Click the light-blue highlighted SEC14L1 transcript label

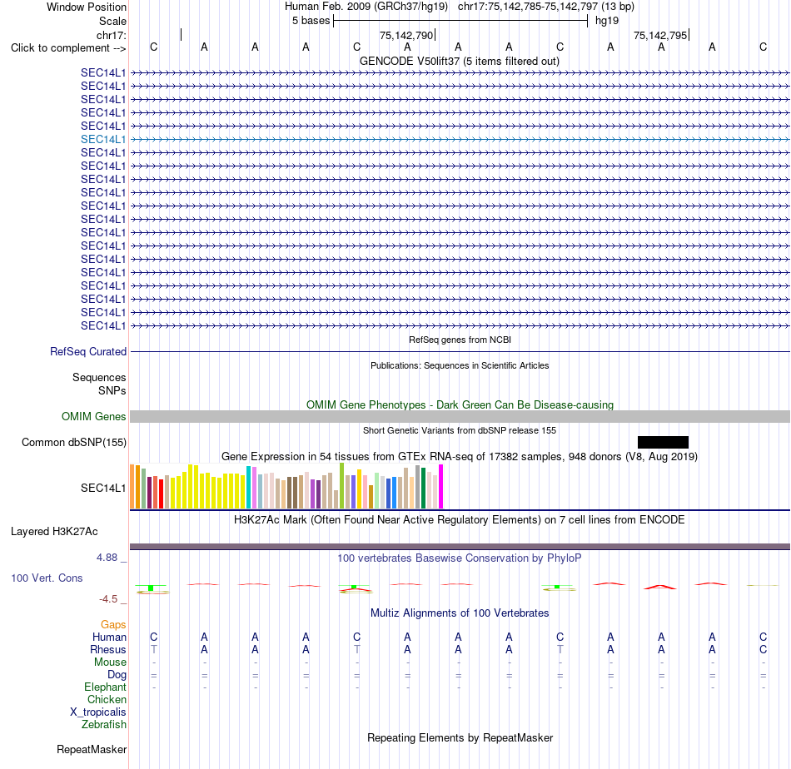click(x=103, y=139)
